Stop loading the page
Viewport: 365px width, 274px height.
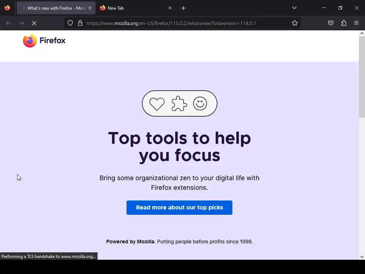(x=34, y=23)
